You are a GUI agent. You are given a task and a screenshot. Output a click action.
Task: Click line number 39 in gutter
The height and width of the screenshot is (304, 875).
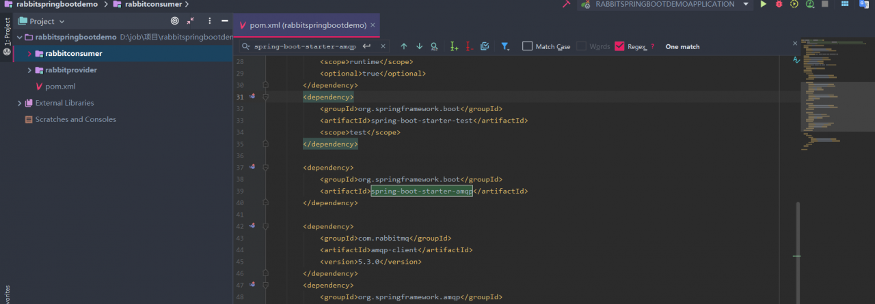coord(240,191)
